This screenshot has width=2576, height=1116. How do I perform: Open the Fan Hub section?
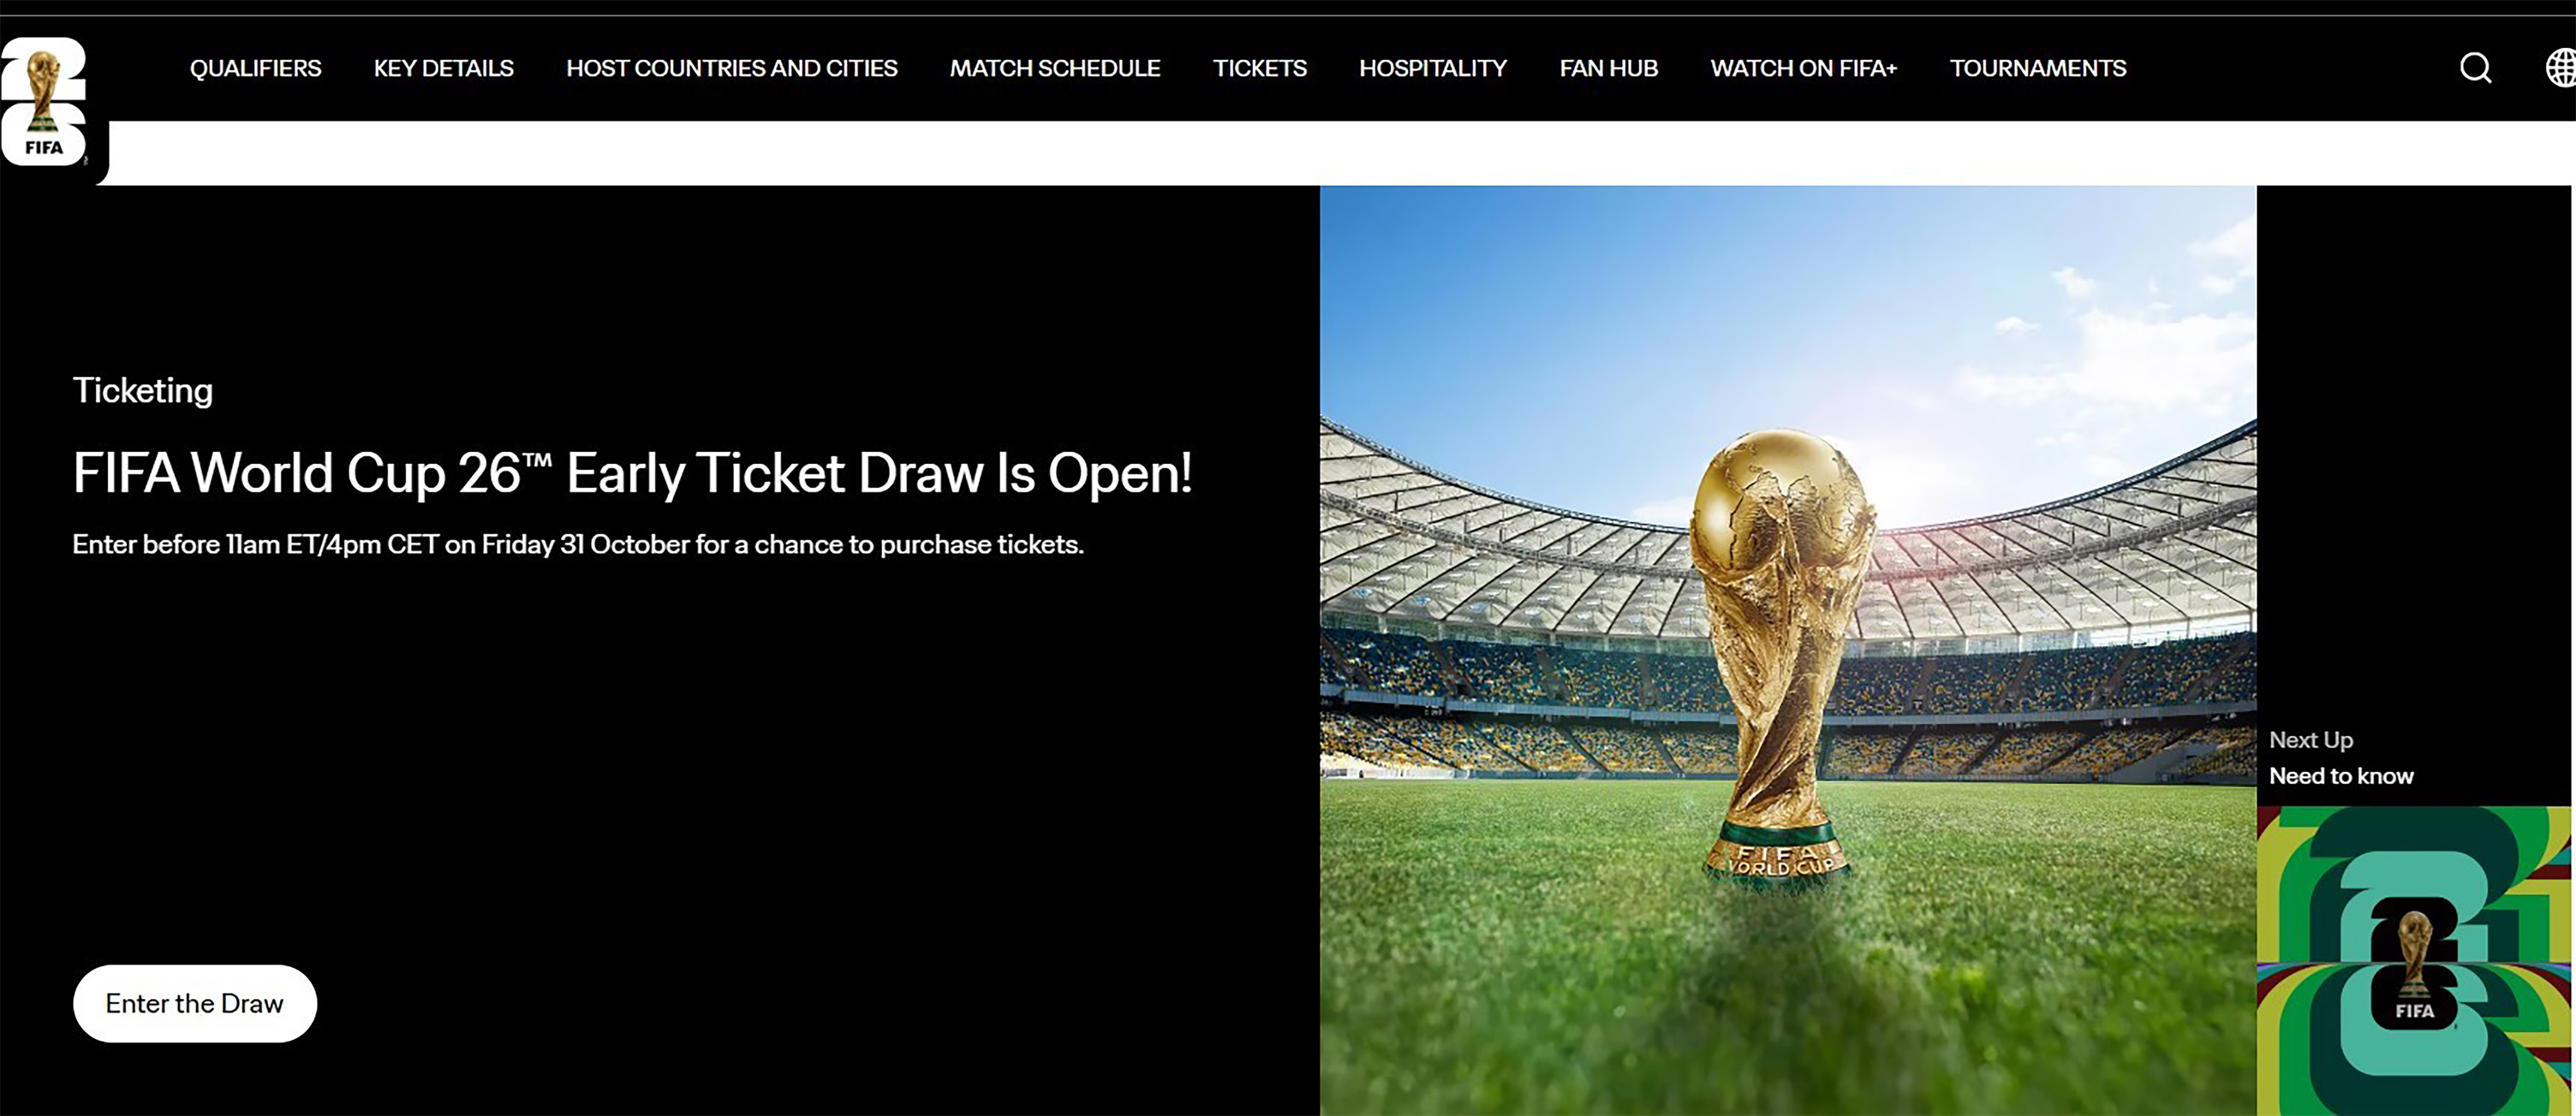click(x=1609, y=68)
